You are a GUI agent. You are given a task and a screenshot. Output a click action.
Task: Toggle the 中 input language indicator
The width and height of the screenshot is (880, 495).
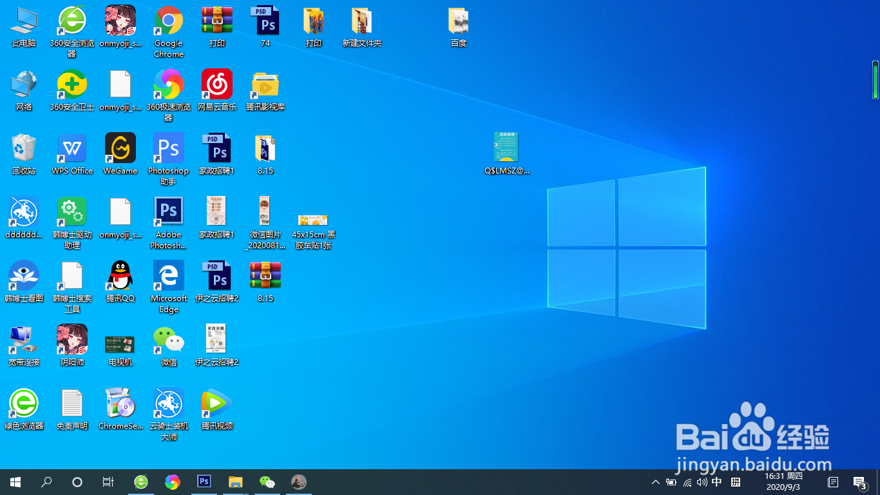(717, 482)
